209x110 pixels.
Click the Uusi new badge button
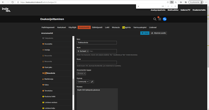[145, 33]
